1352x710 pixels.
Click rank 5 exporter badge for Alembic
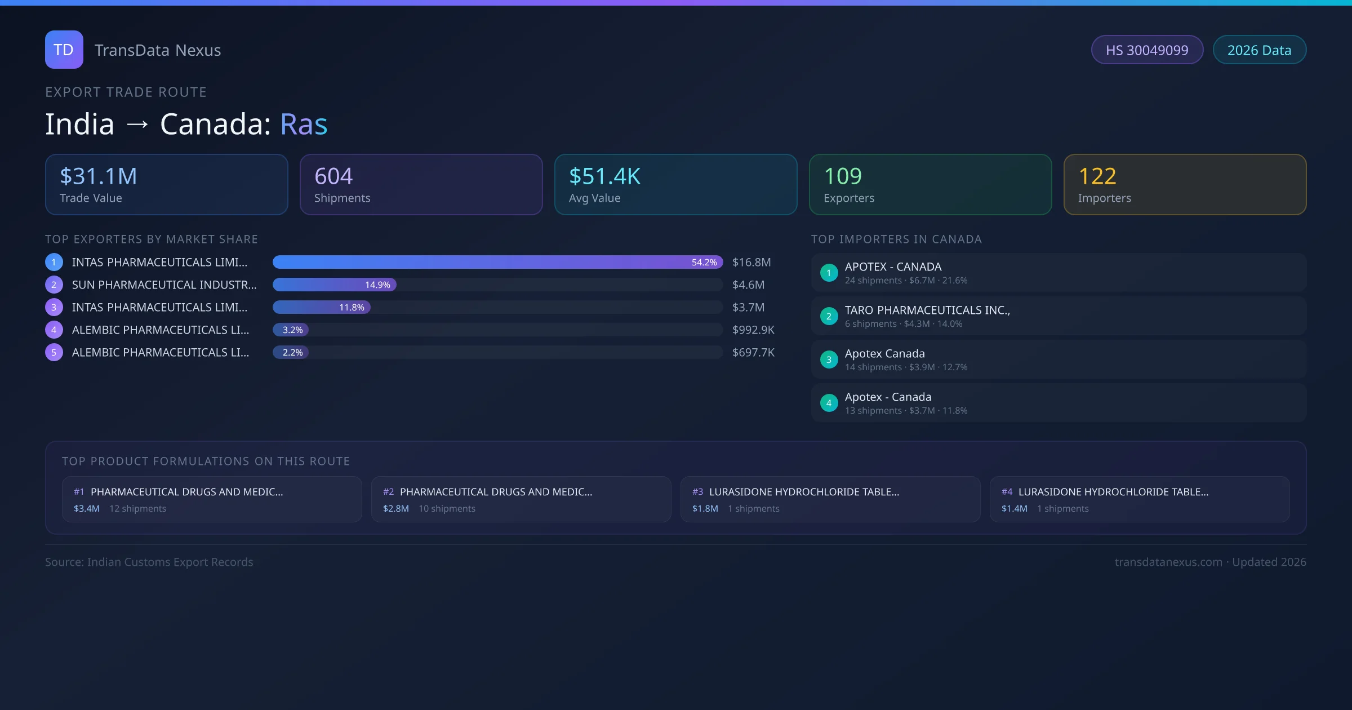[54, 352]
